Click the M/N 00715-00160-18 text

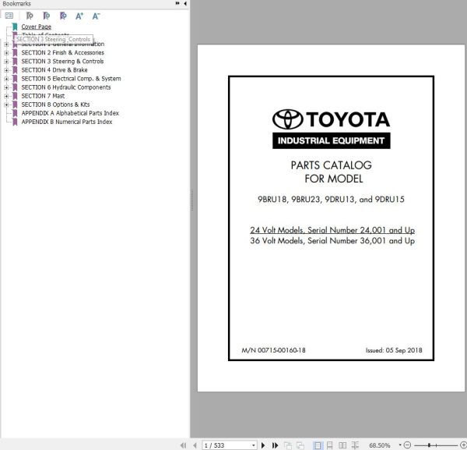coord(273,350)
